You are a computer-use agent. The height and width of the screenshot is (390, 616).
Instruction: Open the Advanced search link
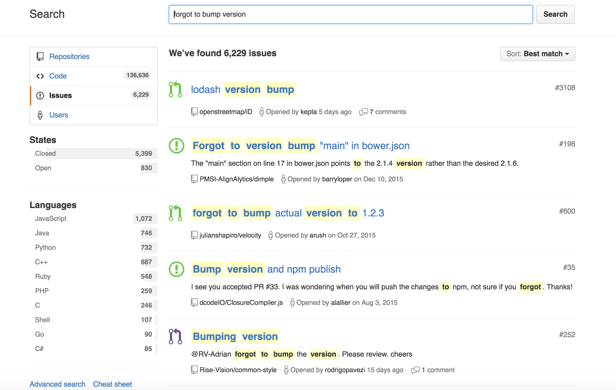pyautogui.click(x=57, y=384)
